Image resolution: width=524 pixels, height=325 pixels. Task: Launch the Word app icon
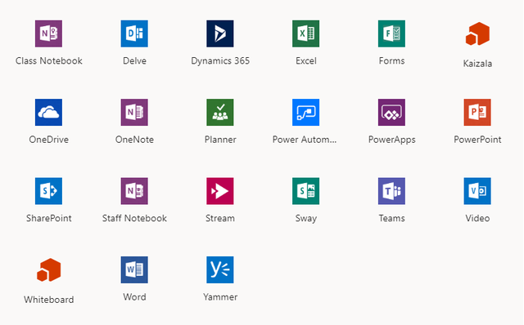[134, 269]
